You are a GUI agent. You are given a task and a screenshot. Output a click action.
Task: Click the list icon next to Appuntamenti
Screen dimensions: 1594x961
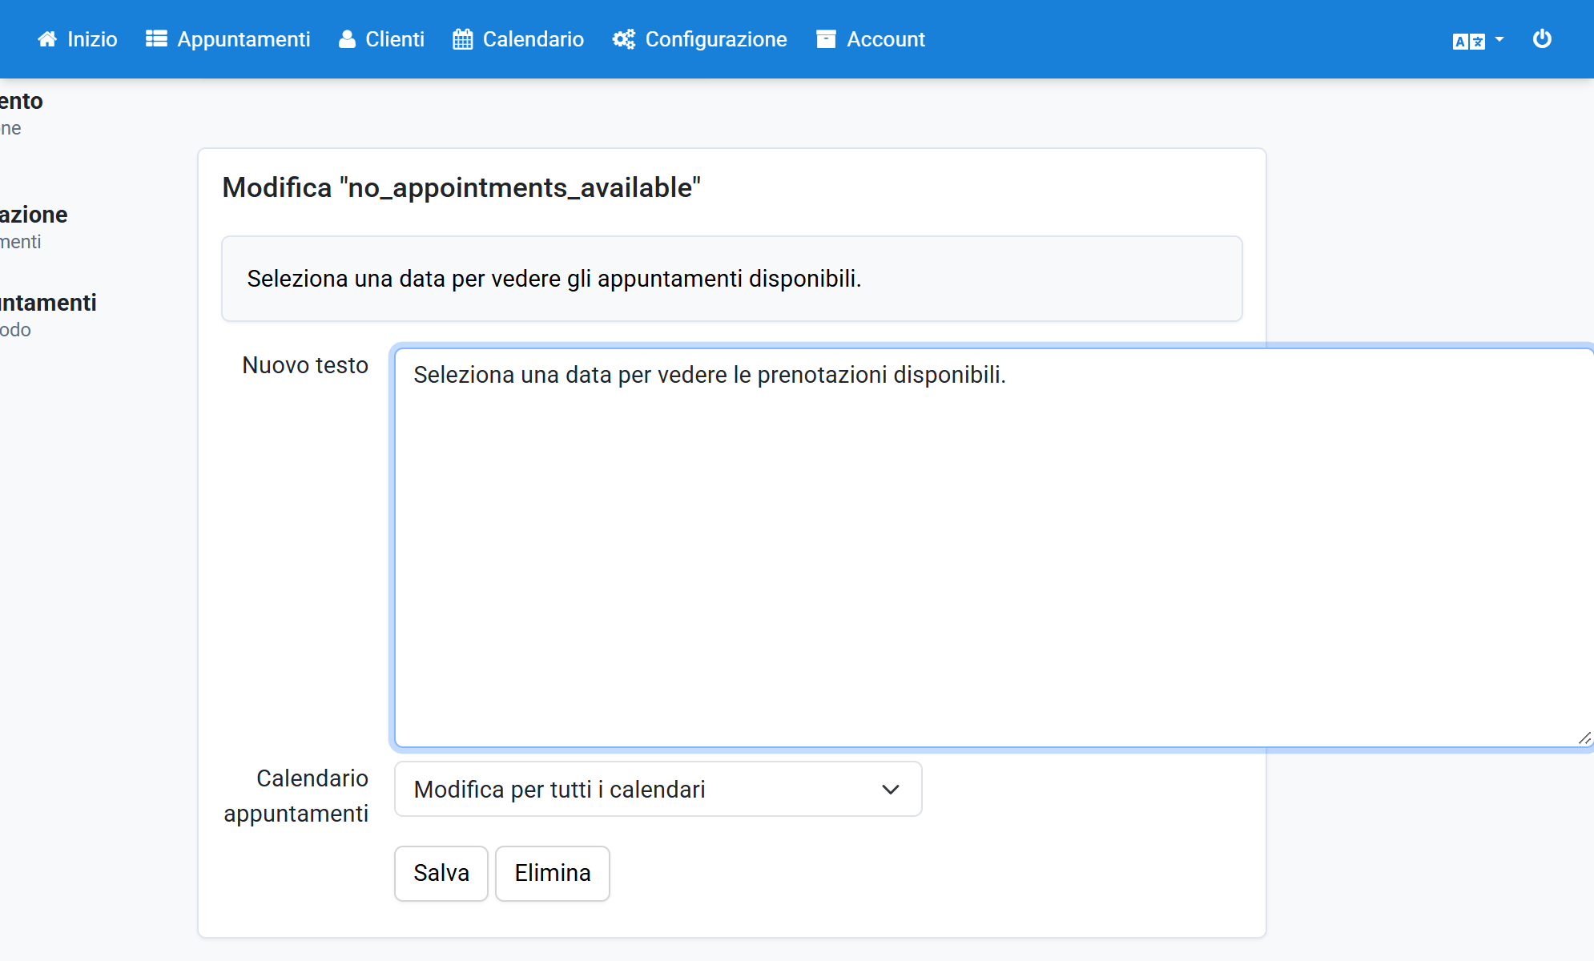[156, 39]
